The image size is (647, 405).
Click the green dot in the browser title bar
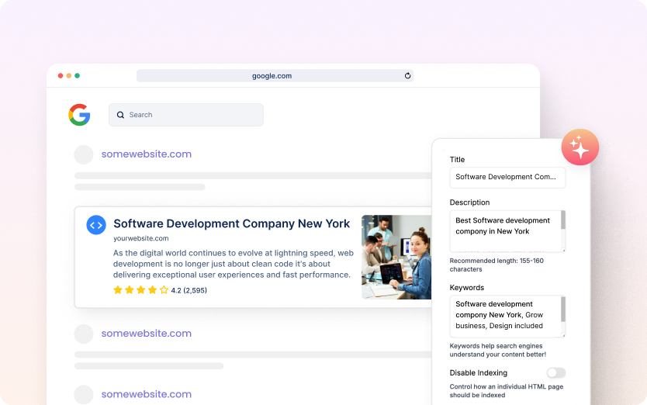point(77,76)
